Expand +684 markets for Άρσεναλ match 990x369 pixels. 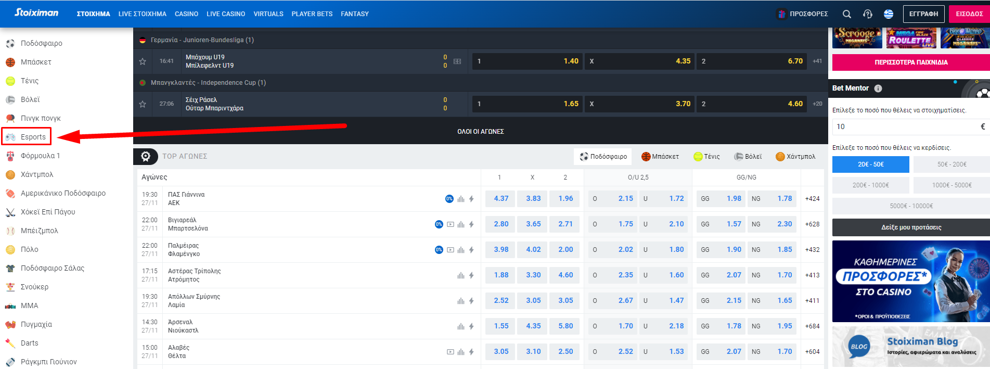click(x=812, y=326)
